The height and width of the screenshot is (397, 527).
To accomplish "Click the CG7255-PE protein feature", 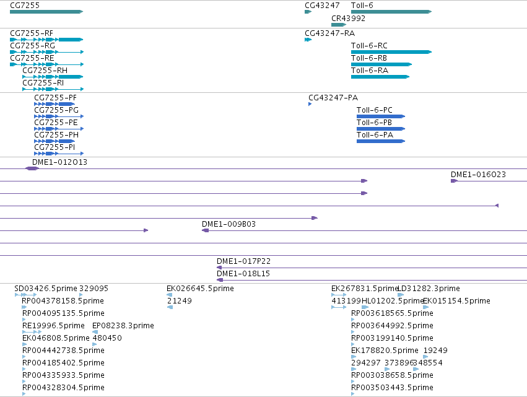I will 59,129.
